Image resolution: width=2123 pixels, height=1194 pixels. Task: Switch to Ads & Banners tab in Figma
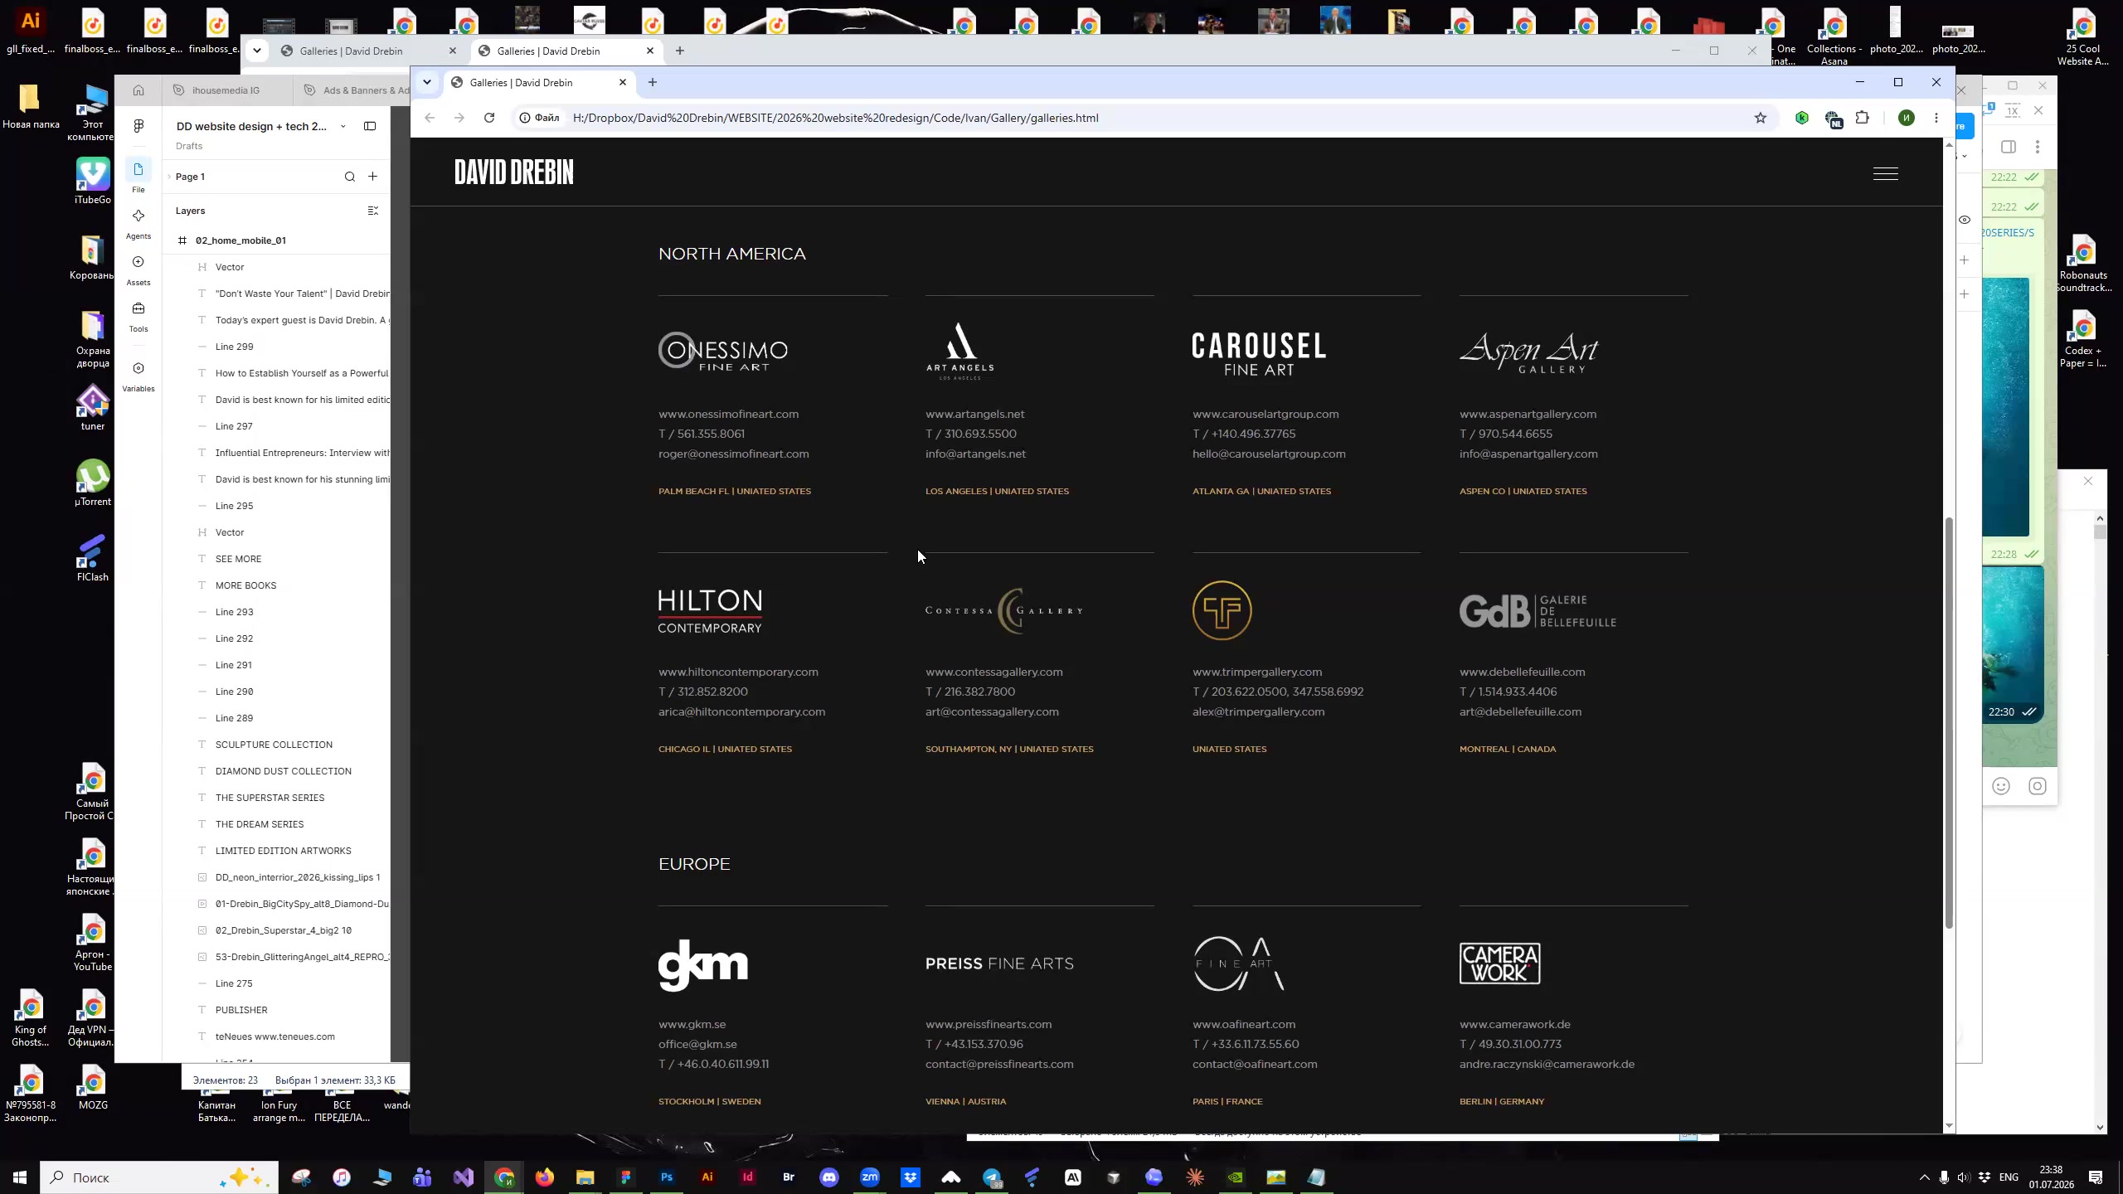click(356, 90)
